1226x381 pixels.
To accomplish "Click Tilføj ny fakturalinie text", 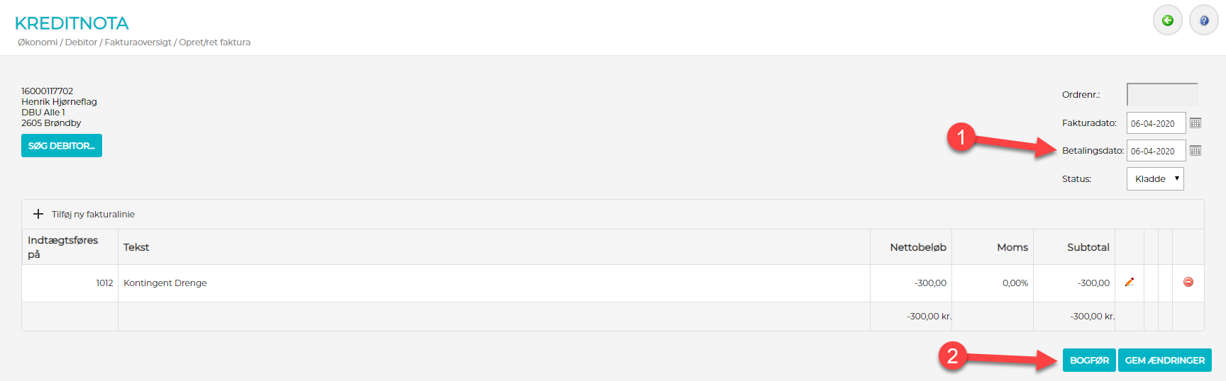I will (93, 215).
